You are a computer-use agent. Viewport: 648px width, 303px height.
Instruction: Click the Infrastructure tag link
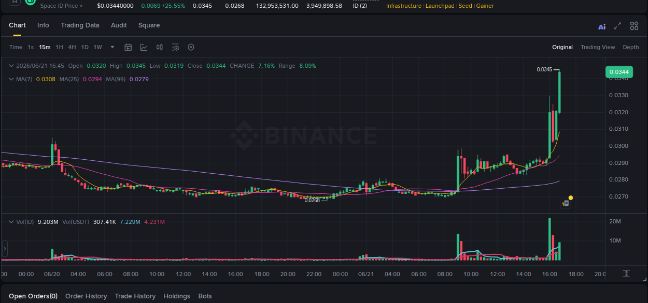coord(404,6)
